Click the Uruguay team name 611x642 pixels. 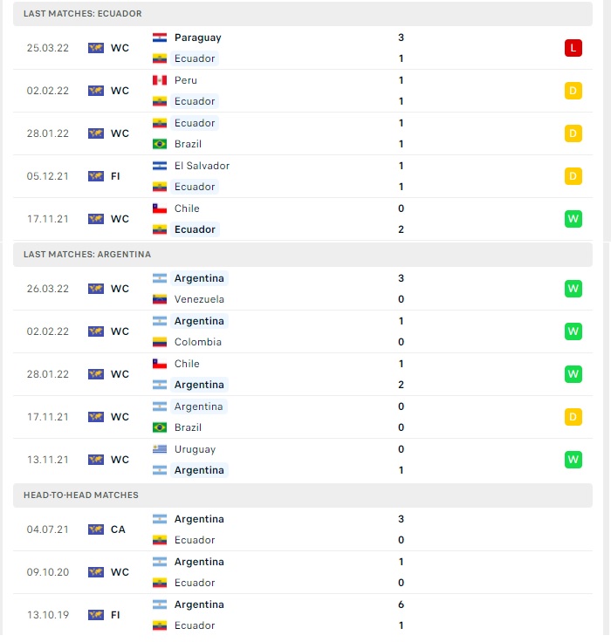195,449
